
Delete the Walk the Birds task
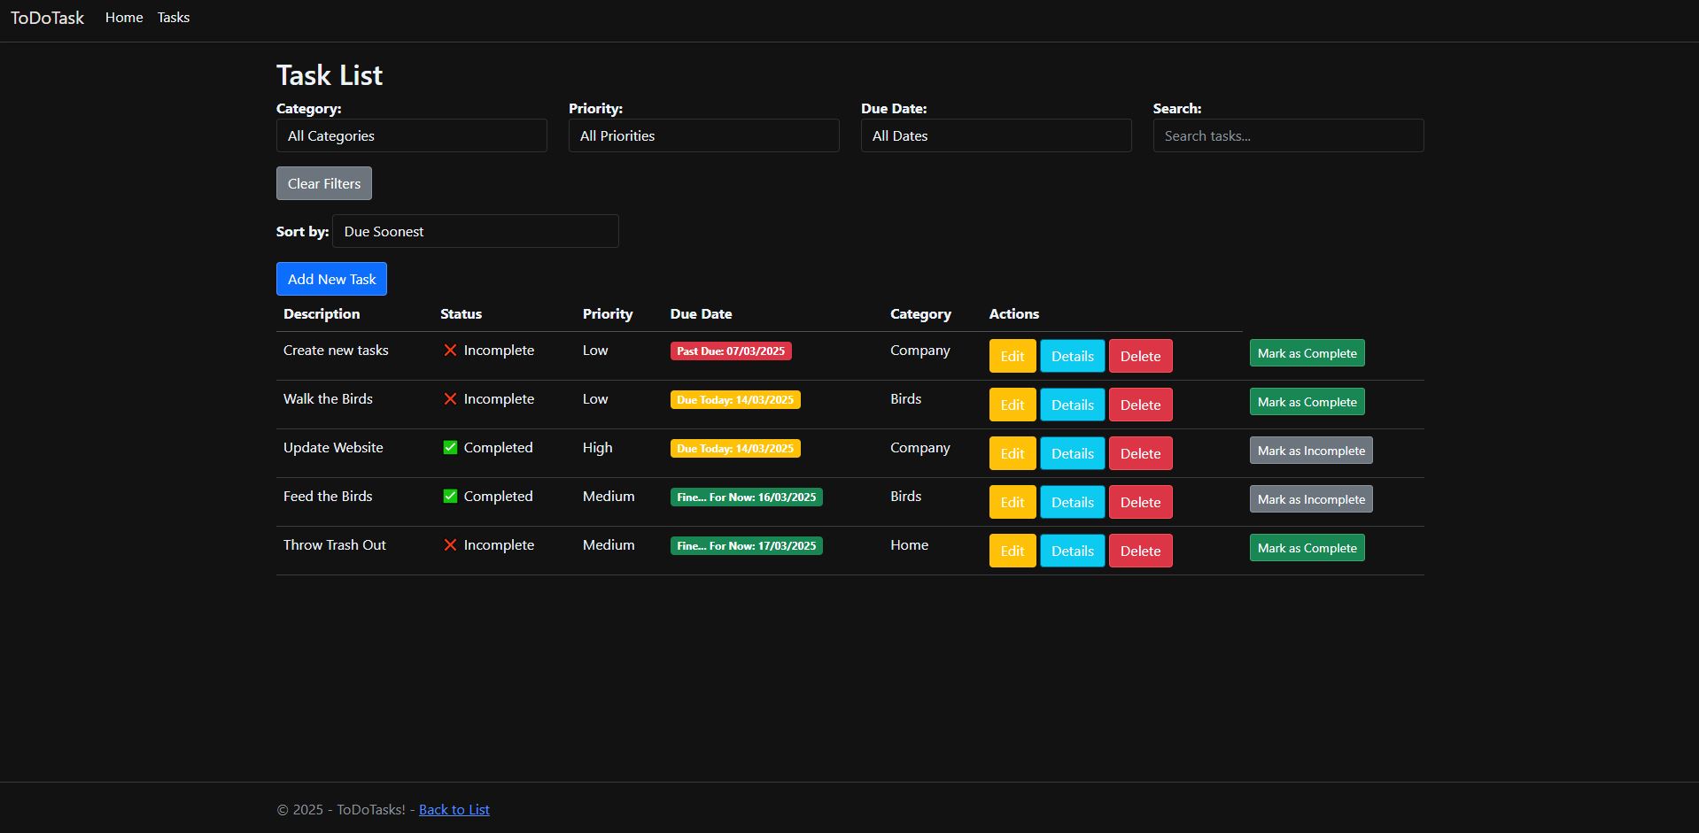point(1140,405)
